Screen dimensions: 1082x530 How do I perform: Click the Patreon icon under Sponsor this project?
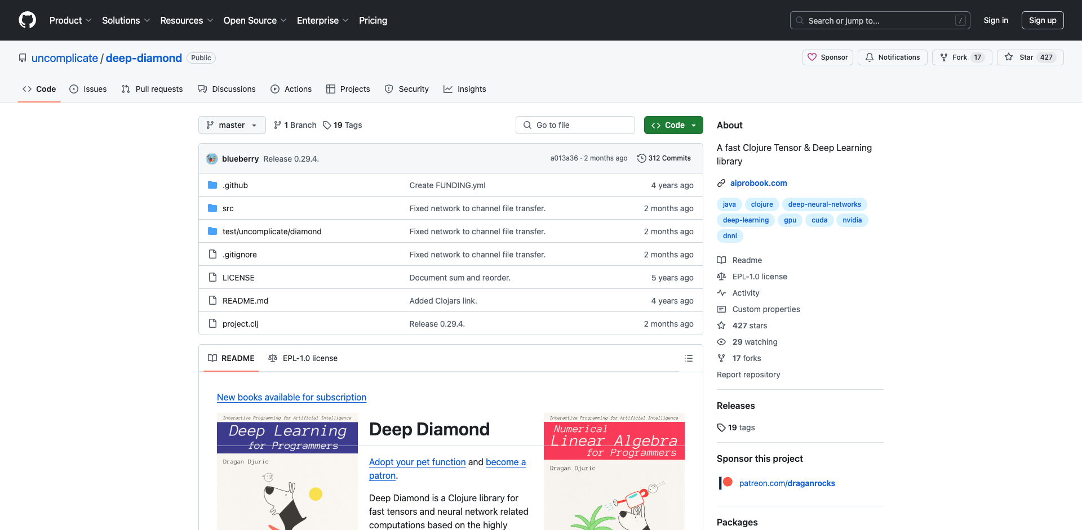point(725,483)
